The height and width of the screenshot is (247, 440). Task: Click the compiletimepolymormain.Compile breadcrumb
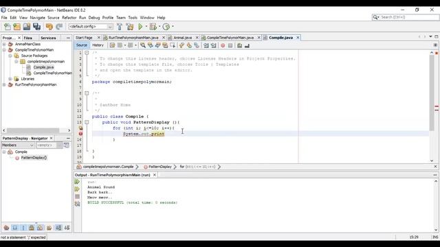[108, 167]
